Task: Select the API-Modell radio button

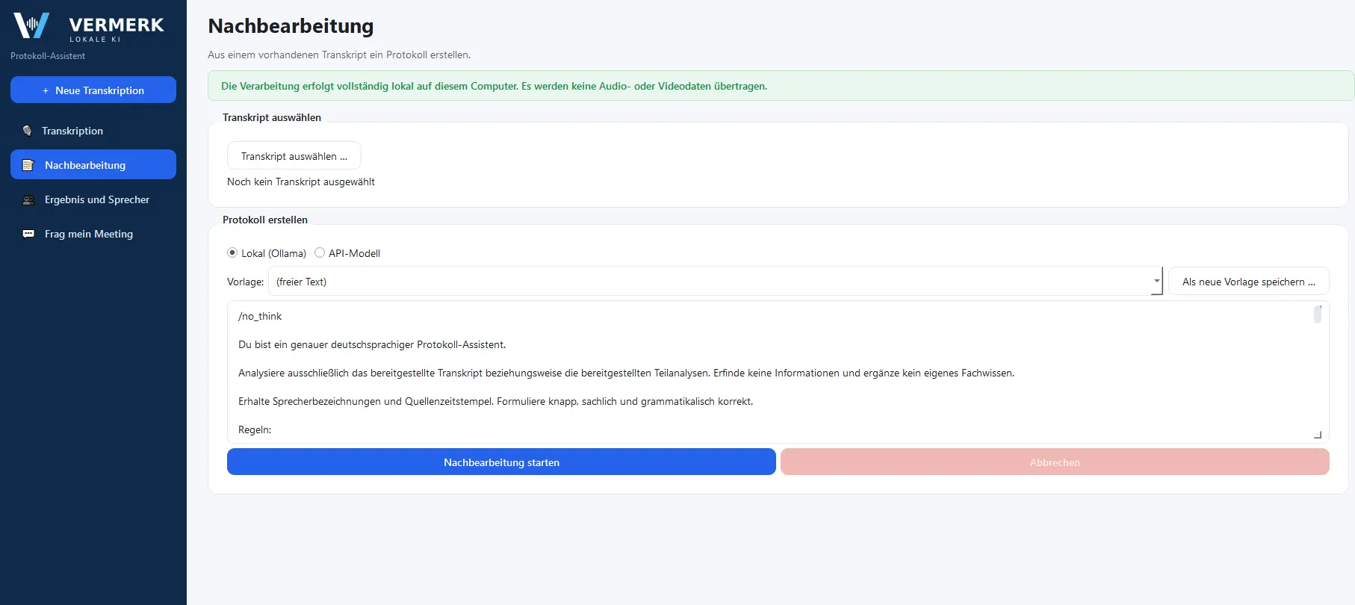Action: pyautogui.click(x=320, y=253)
